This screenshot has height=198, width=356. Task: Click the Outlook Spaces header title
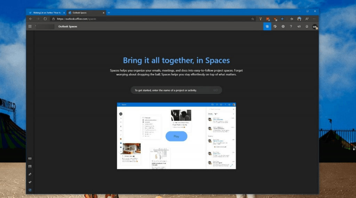pyautogui.click(x=68, y=26)
